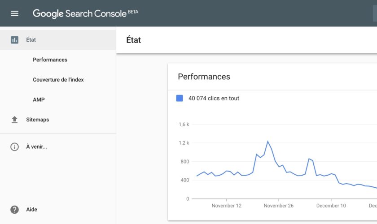Click the État page header title
Image resolution: width=377 pixels, height=224 pixels.
tap(134, 40)
